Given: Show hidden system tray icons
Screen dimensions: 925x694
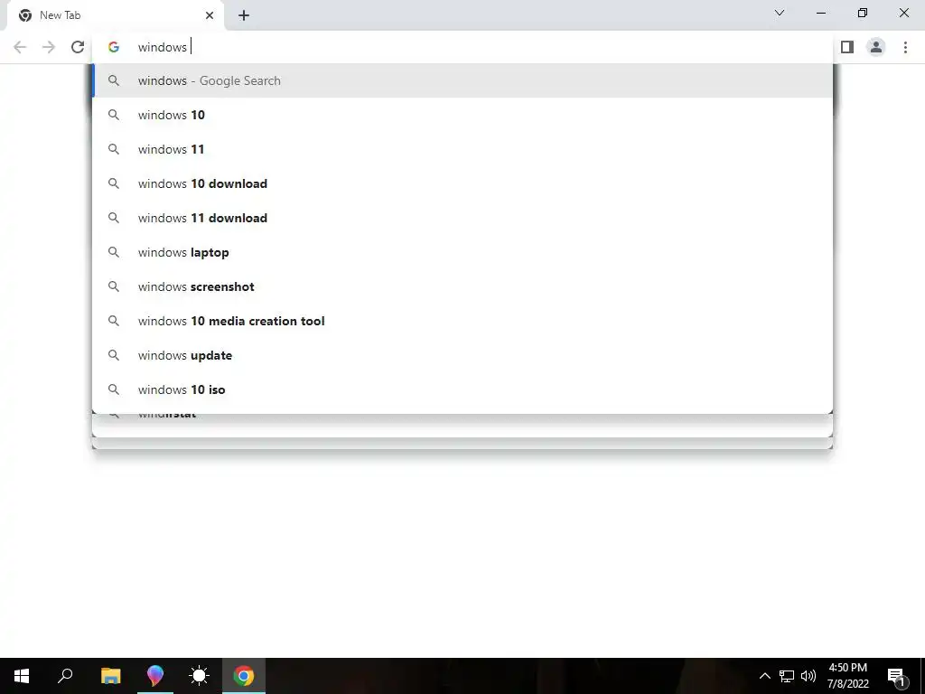Looking at the screenshot, I should pyautogui.click(x=764, y=676).
